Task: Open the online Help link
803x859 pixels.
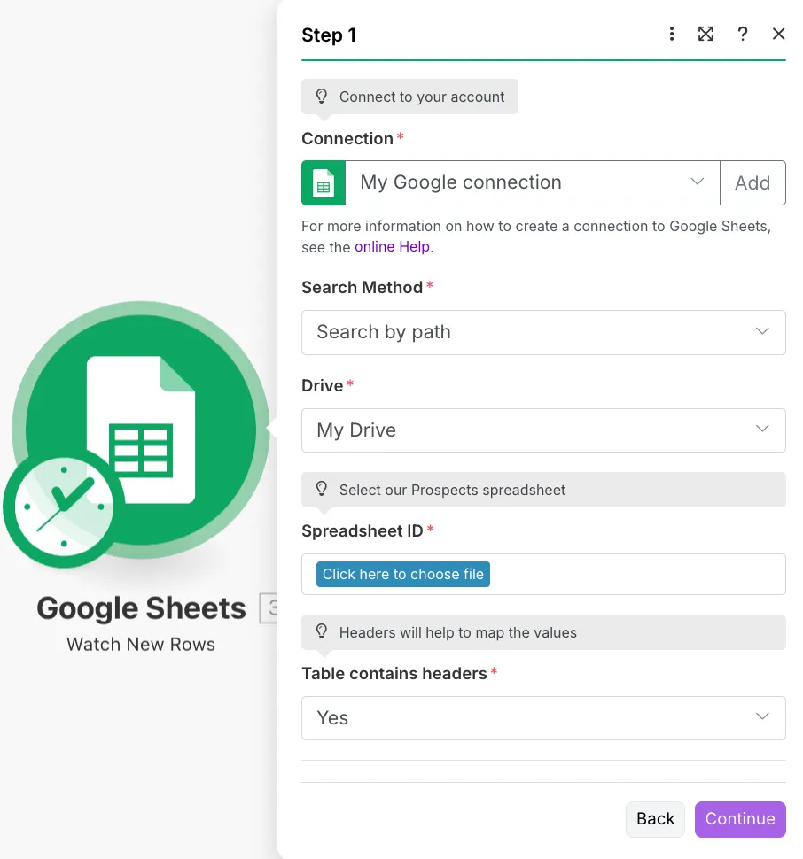Action: [x=392, y=247]
